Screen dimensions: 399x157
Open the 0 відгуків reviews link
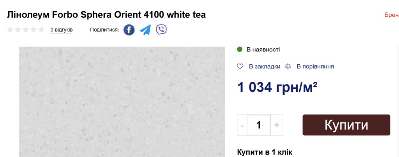point(61,30)
